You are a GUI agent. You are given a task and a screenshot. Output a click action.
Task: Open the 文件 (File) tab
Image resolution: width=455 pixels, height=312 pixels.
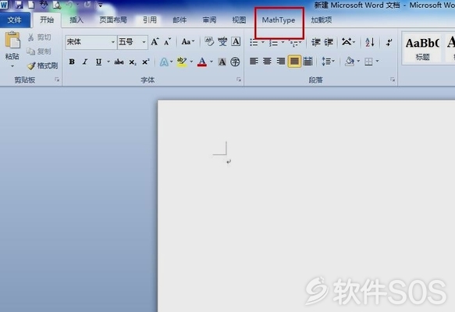tap(15, 20)
